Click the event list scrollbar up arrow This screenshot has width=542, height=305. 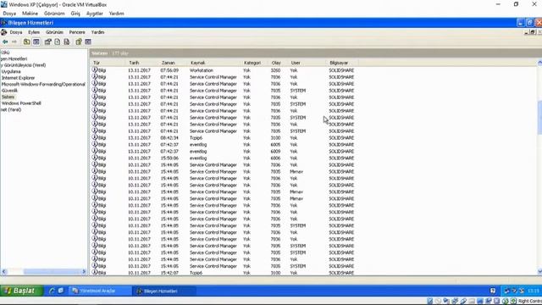click(539, 63)
